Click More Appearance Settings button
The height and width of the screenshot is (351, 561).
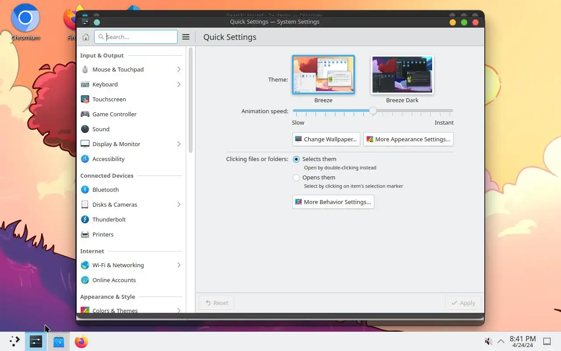point(408,139)
